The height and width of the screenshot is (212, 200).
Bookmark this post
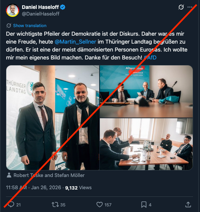(144, 205)
